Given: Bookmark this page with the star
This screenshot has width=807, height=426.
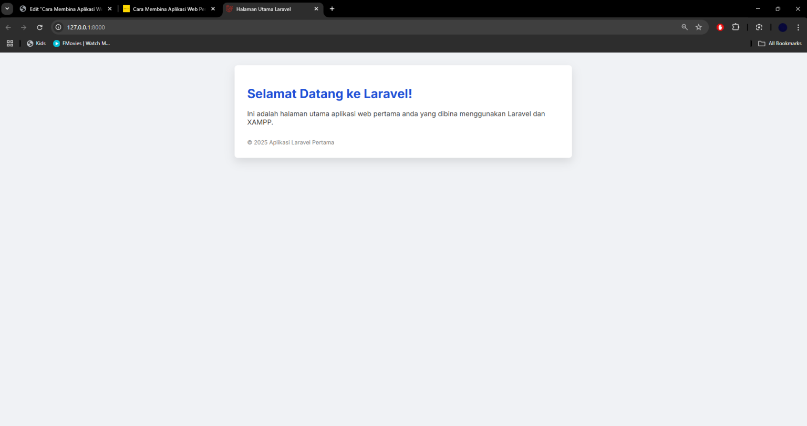Looking at the screenshot, I should (699, 27).
